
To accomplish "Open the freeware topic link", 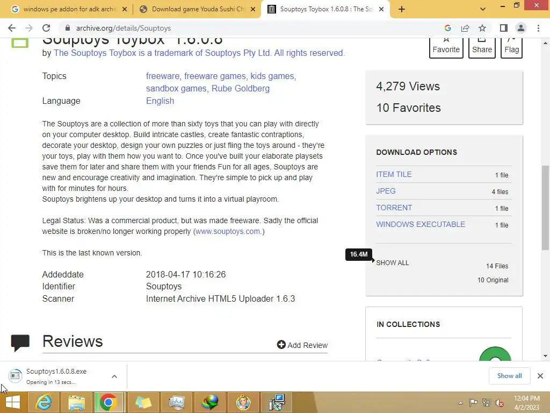I will (x=162, y=76).
